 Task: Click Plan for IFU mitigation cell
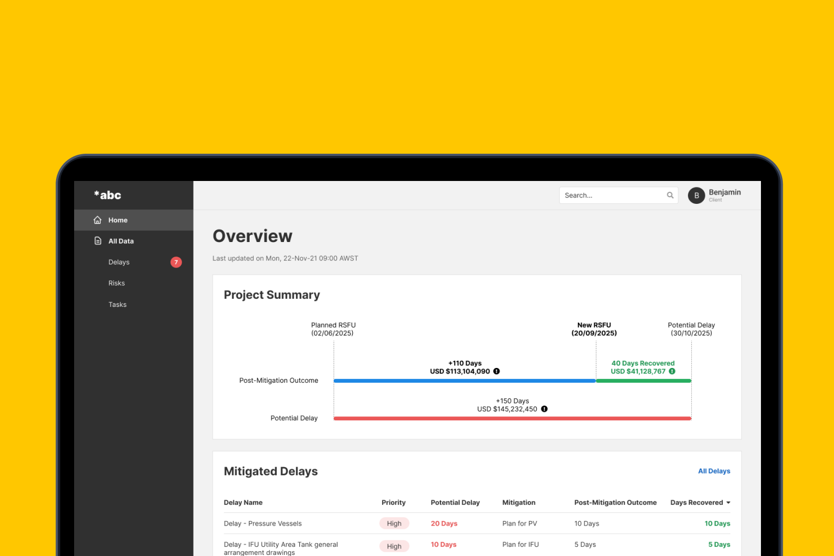coord(521,545)
